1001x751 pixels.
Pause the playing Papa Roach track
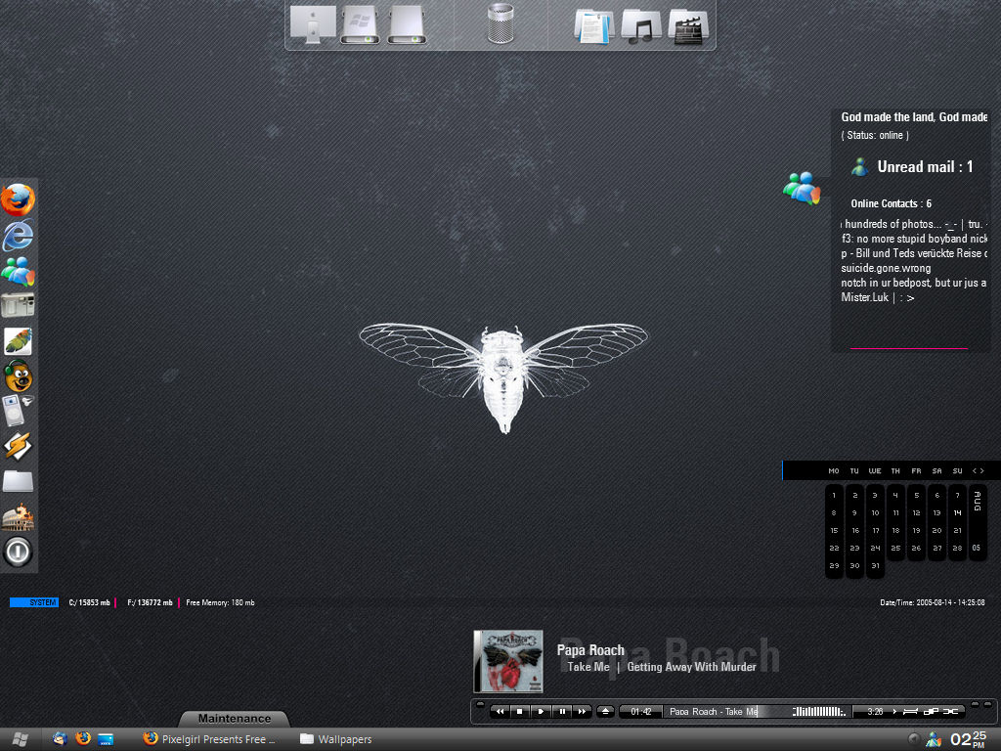click(x=562, y=711)
